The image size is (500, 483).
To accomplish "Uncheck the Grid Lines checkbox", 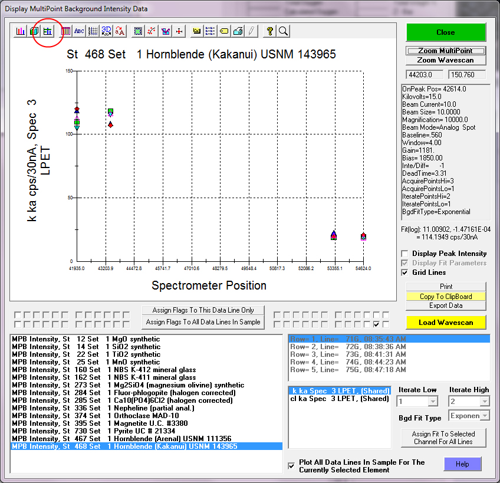I will [405, 272].
